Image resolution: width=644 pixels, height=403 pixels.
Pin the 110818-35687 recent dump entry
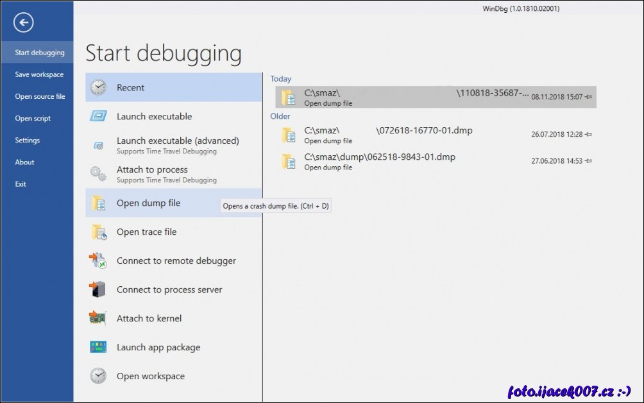click(x=588, y=97)
